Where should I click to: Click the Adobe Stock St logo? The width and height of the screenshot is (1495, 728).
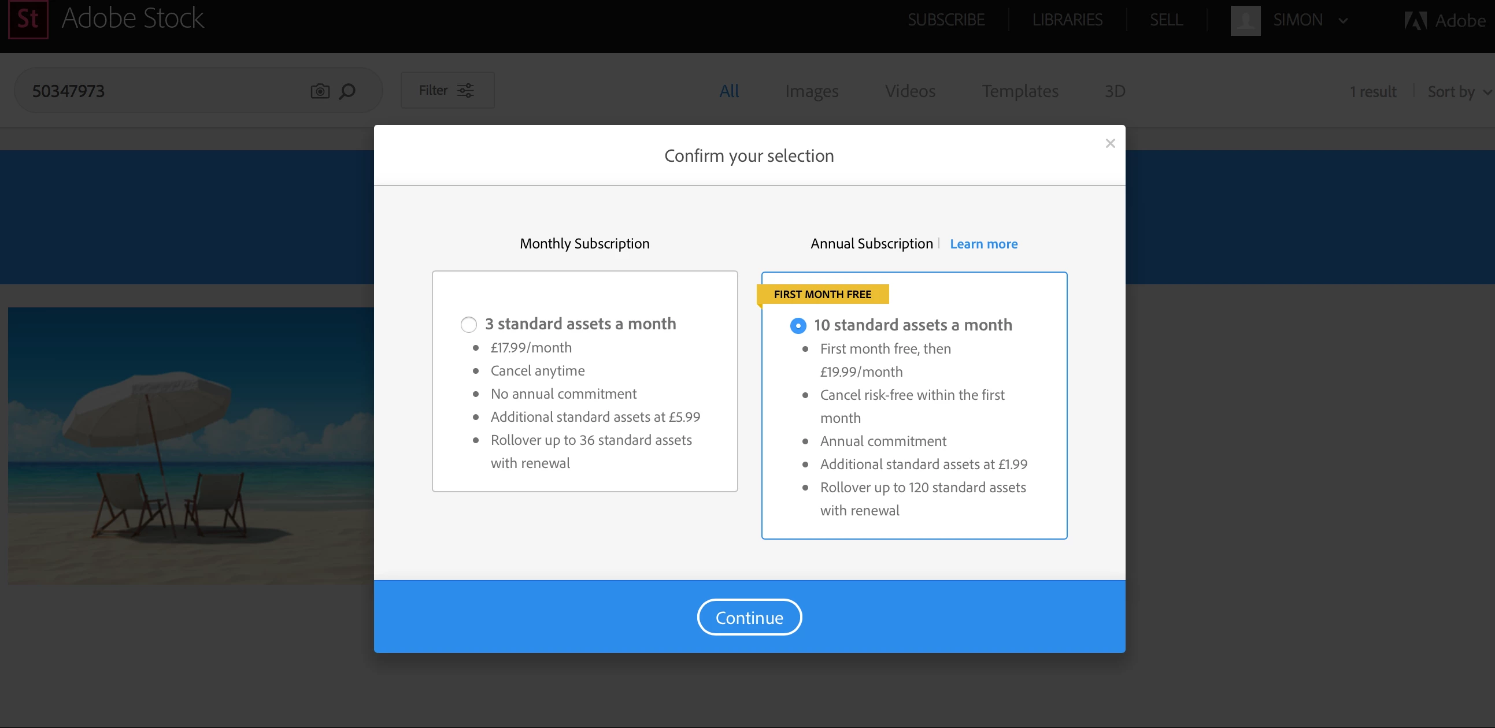tap(28, 19)
